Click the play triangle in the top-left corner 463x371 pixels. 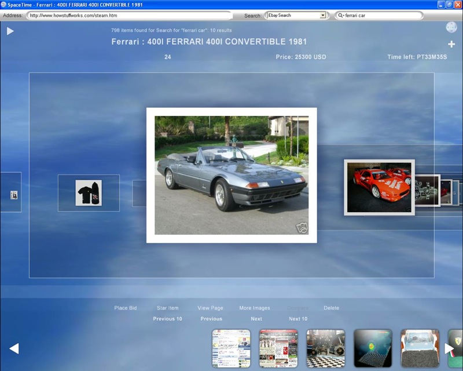(x=10, y=31)
